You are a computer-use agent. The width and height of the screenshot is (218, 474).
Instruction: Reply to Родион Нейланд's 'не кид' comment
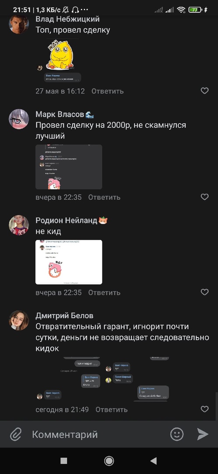point(104,293)
